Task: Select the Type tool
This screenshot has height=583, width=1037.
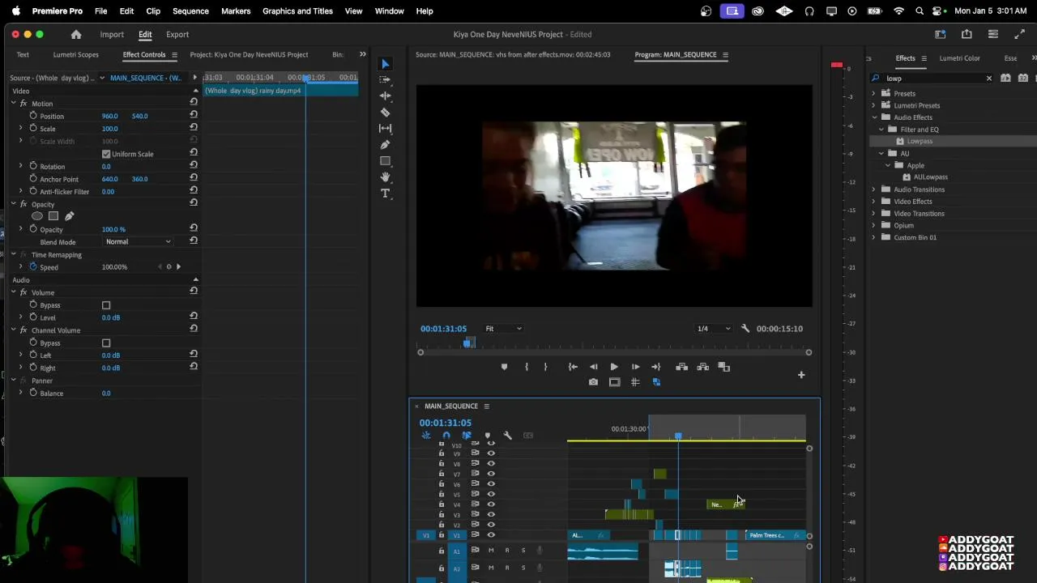Action: (386, 194)
